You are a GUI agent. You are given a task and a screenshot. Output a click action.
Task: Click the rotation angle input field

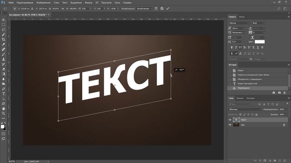(x=85, y=9)
